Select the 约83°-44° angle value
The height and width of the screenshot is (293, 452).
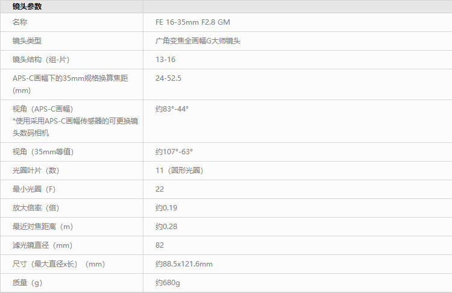pyautogui.click(x=172, y=109)
